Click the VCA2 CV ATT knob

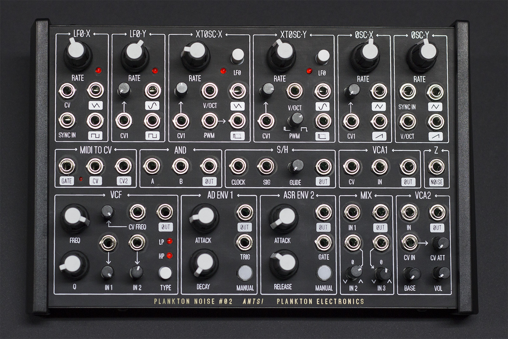pos(440,244)
